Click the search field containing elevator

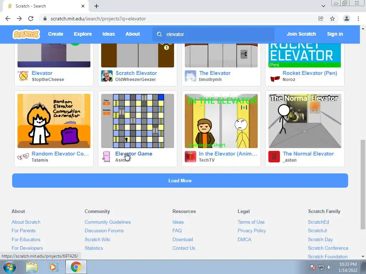tap(213, 34)
